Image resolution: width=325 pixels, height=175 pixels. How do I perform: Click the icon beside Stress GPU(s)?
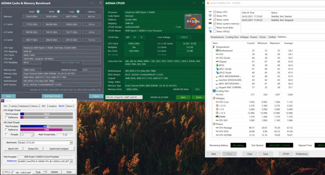210,31
